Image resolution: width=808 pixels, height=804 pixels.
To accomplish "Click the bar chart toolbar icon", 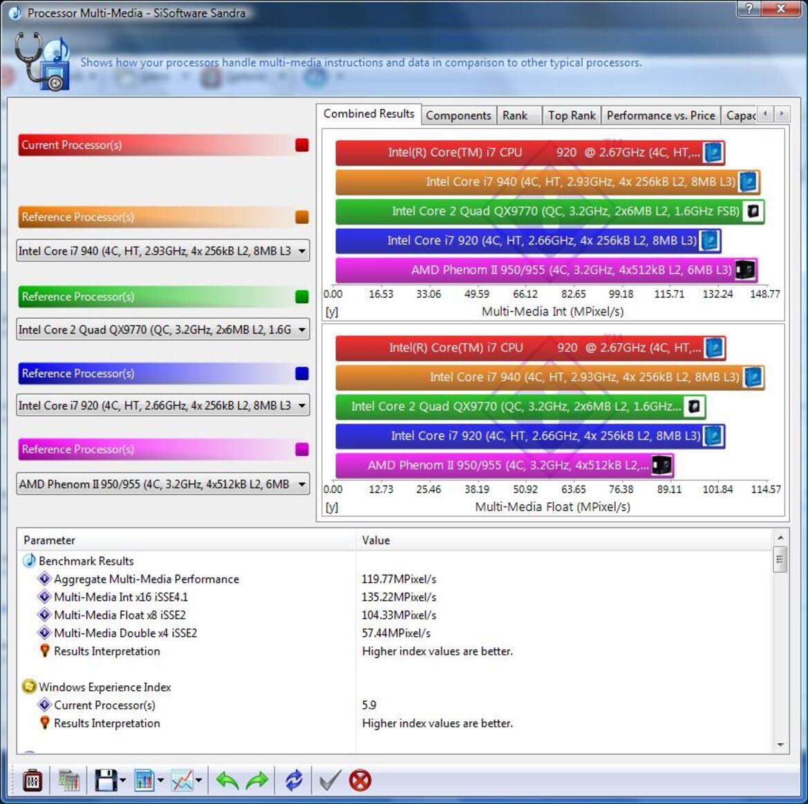I will click(x=144, y=781).
